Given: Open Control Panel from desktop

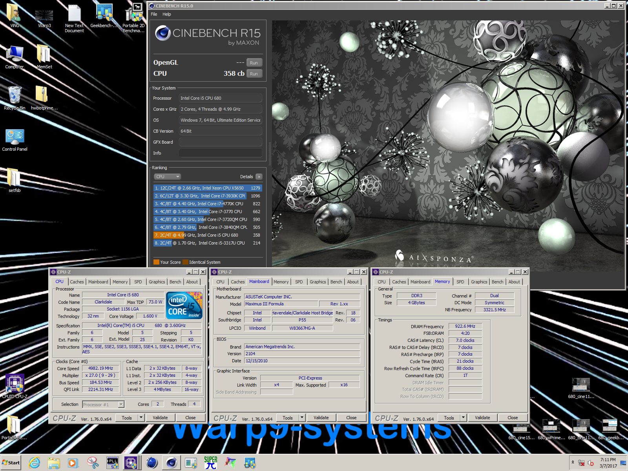Looking at the screenshot, I should point(15,139).
